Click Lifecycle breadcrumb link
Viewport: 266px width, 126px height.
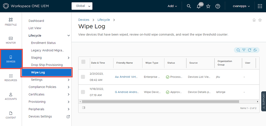(x=104, y=20)
